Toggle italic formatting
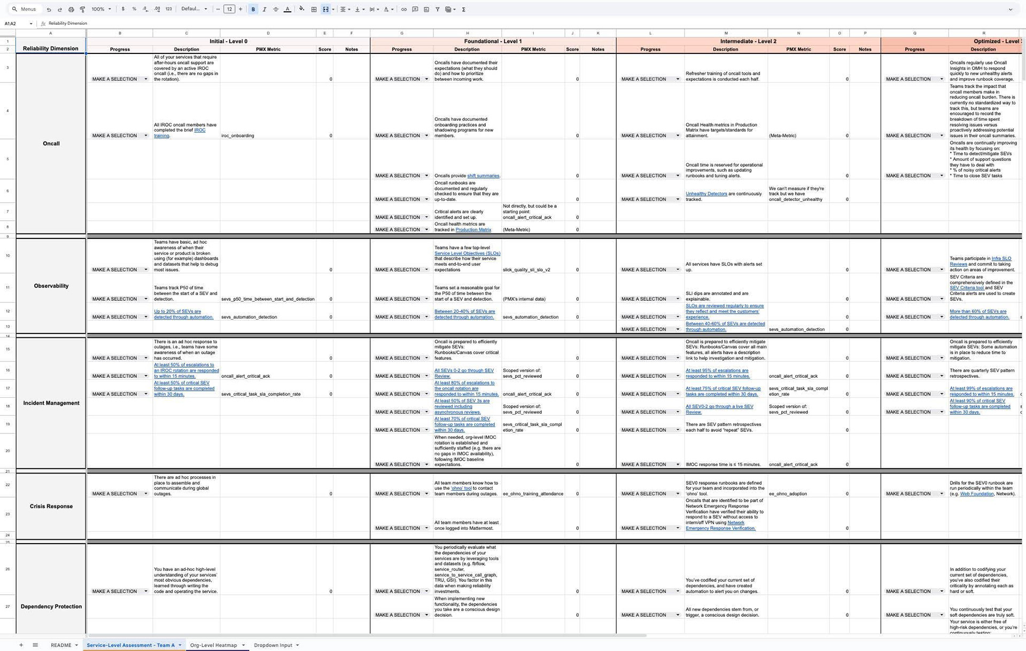Viewport: 1026px width, 651px height. (264, 9)
